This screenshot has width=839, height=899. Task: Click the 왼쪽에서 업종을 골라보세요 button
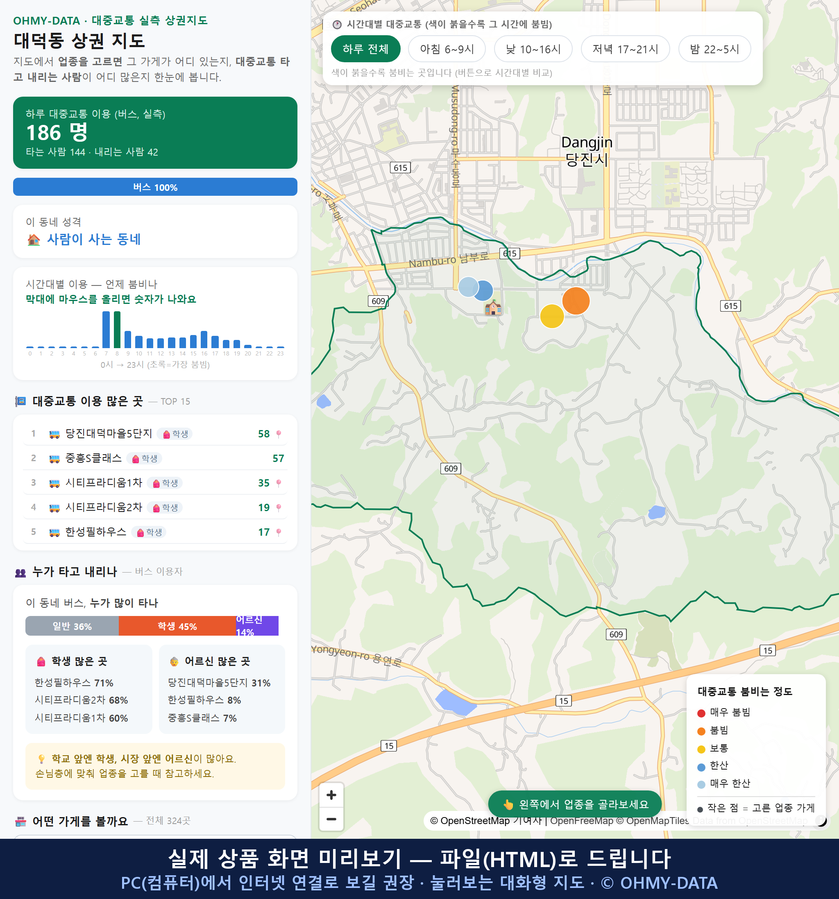575,804
